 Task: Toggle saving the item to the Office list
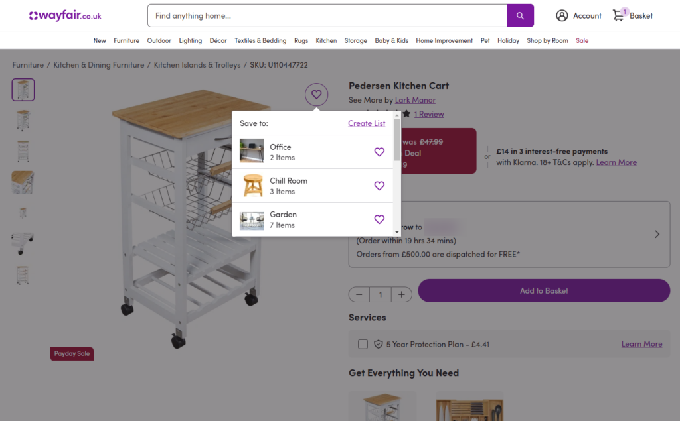point(379,152)
